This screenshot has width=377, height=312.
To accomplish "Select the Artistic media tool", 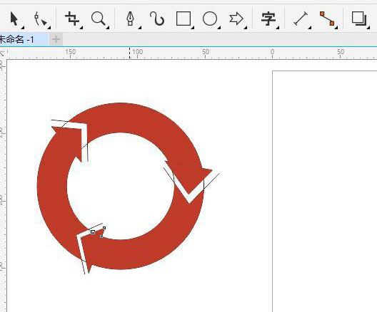I will (157, 19).
